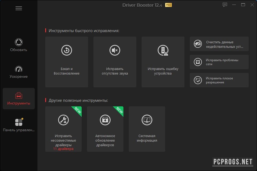Click the Исправить отсутствие звука label

(x=115, y=71)
